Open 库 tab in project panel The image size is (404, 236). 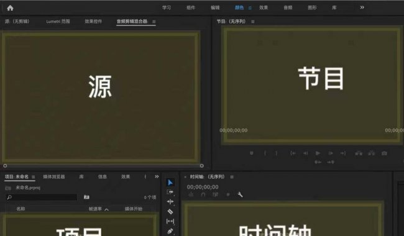(81, 176)
